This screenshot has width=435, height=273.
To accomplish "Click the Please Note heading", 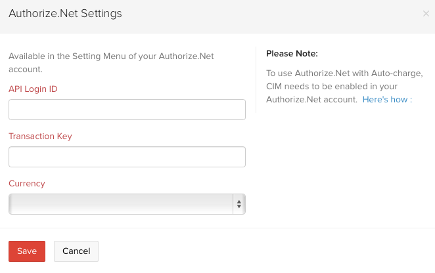I will 292,54.
